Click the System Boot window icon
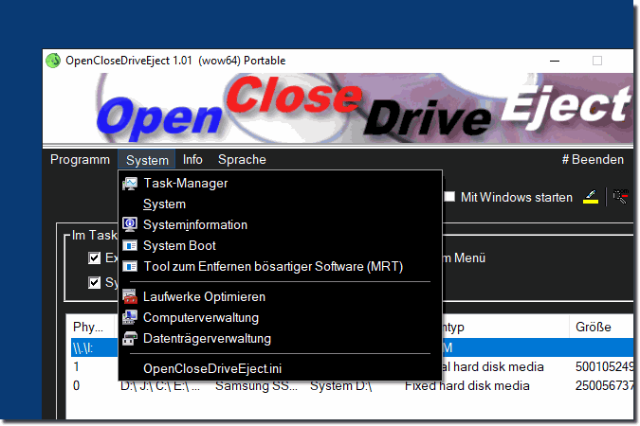The image size is (640, 426). tap(130, 246)
